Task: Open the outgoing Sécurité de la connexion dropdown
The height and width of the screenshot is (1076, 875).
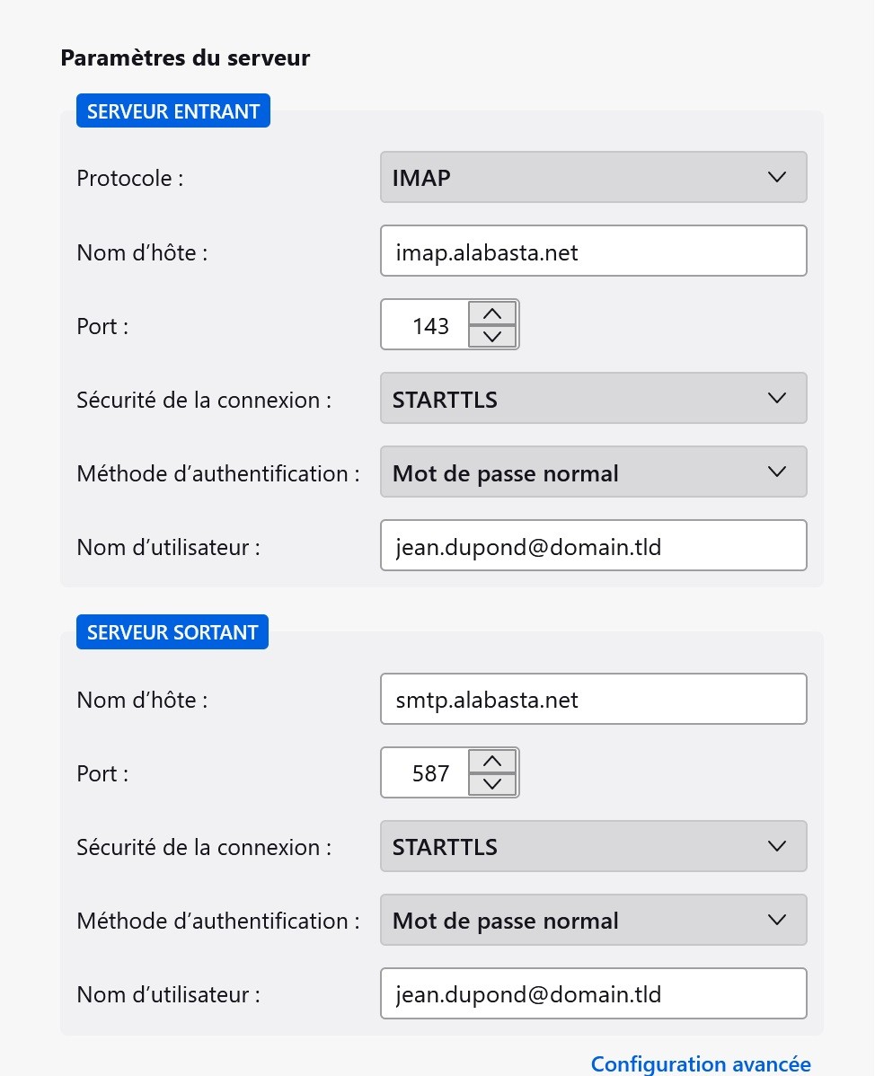Action: pyautogui.click(x=593, y=846)
